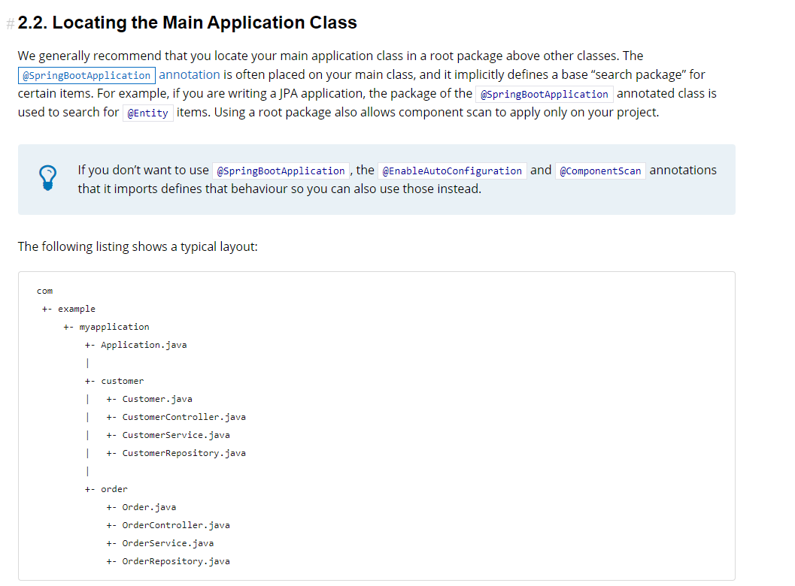Click 'com' in the code listing
The width and height of the screenshot is (795, 586).
44,291
